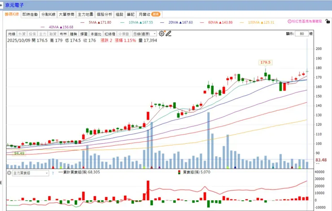This screenshot has height=211, width=332.
Task: Click the 量 17,394 volume value
Action: coord(148,41)
